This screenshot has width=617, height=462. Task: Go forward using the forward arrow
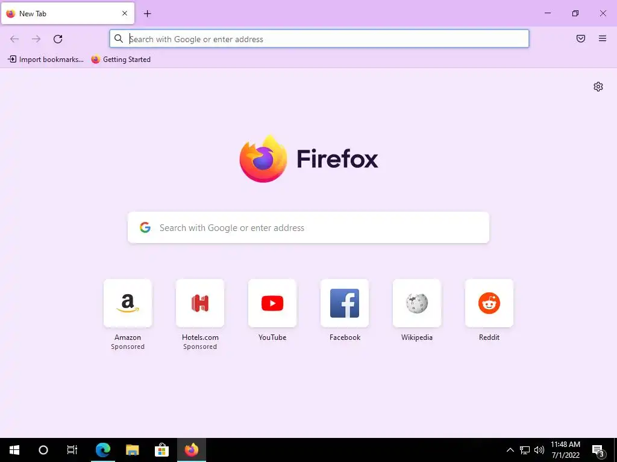coord(36,39)
